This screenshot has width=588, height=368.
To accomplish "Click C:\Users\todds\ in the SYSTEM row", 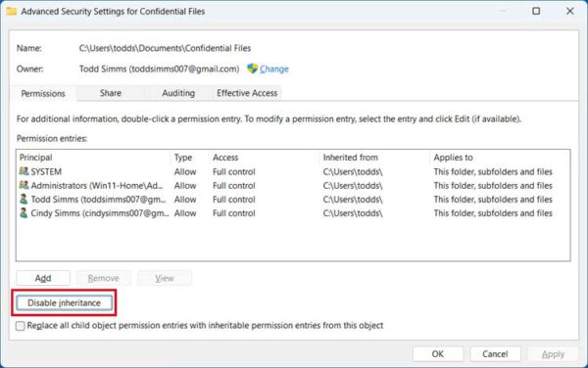I will coord(353,172).
